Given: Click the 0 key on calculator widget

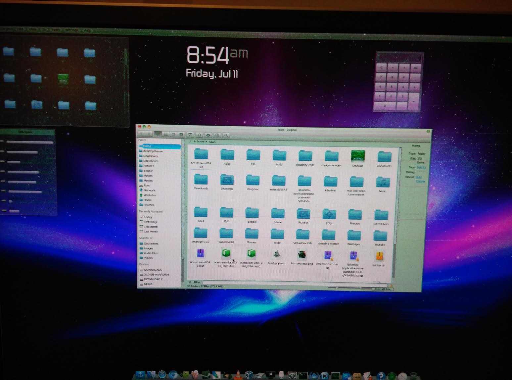Looking at the screenshot, I should (x=385, y=106).
